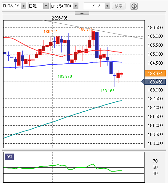168x183 pixels.
Task: Click the 182.500 price axis value
Action: click(x=155, y=99)
